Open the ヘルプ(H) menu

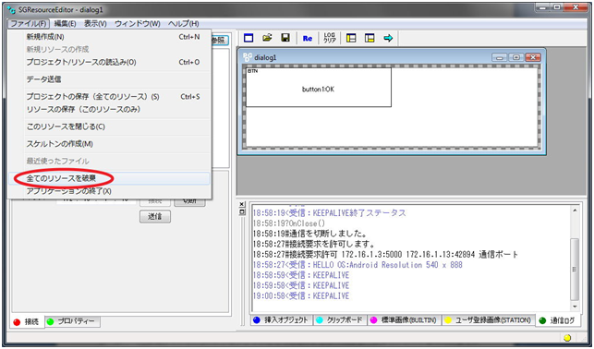(x=184, y=23)
